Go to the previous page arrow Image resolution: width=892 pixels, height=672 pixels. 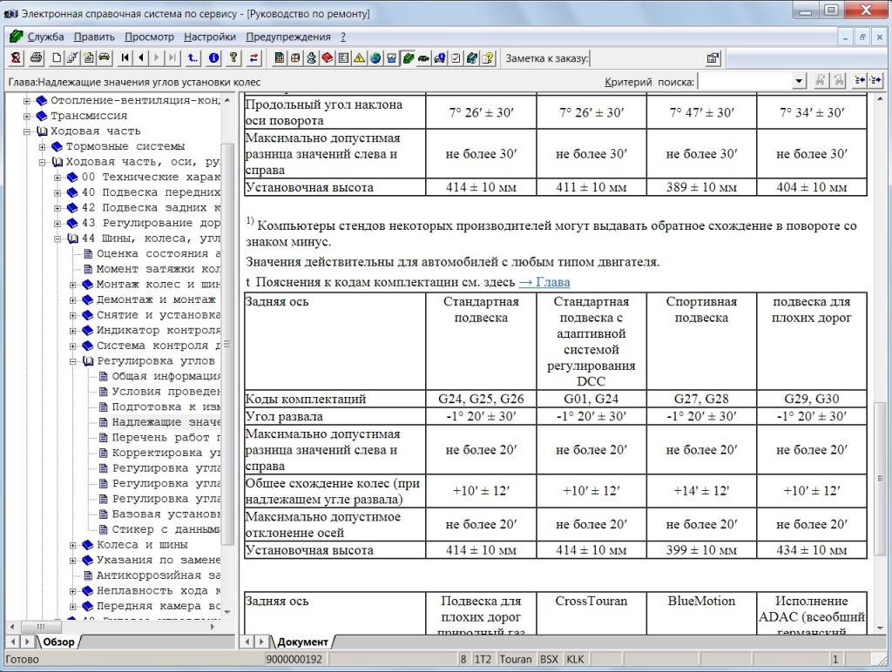coord(141,58)
